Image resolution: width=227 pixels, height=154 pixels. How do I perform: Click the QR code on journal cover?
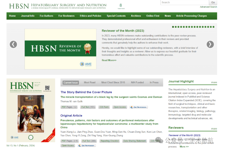click(x=47, y=88)
